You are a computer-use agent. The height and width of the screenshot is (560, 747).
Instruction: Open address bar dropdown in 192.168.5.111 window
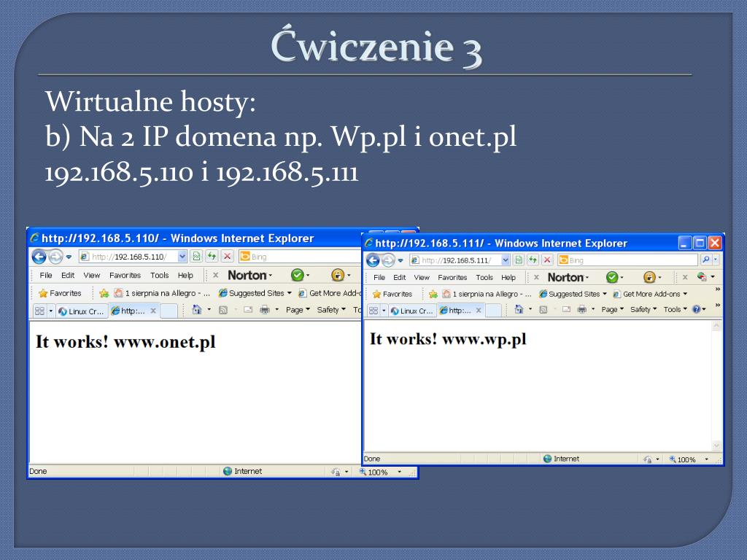click(x=506, y=260)
